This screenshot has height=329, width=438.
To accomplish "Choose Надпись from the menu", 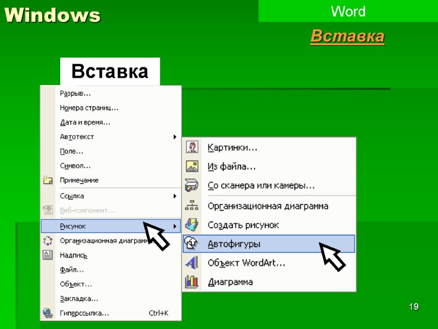I will coord(111,255).
